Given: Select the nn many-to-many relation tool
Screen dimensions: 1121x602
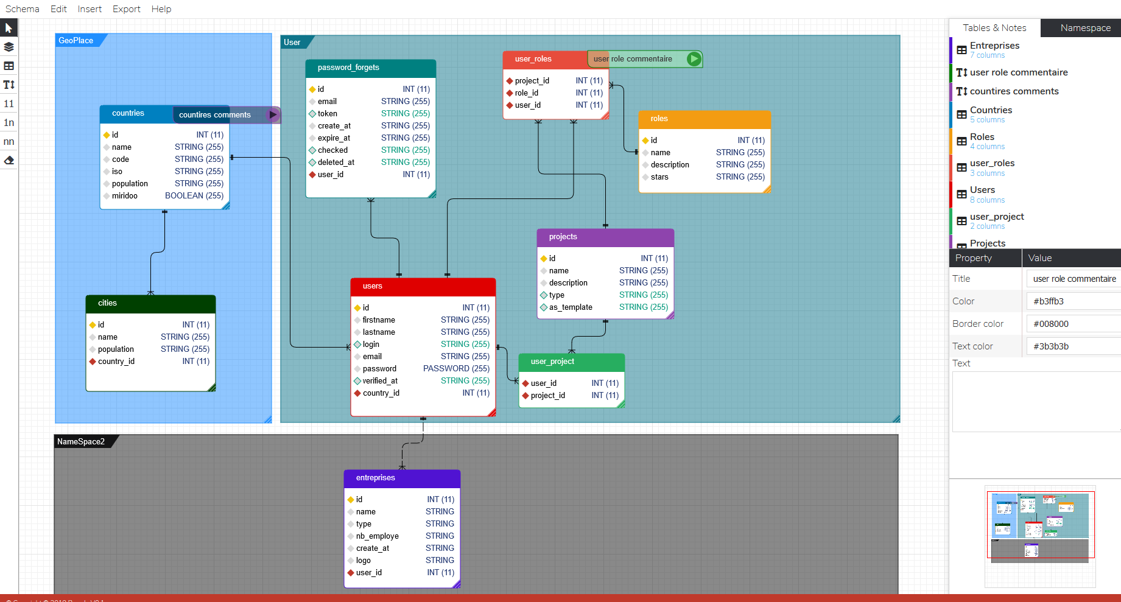Looking at the screenshot, I should click(x=9, y=141).
